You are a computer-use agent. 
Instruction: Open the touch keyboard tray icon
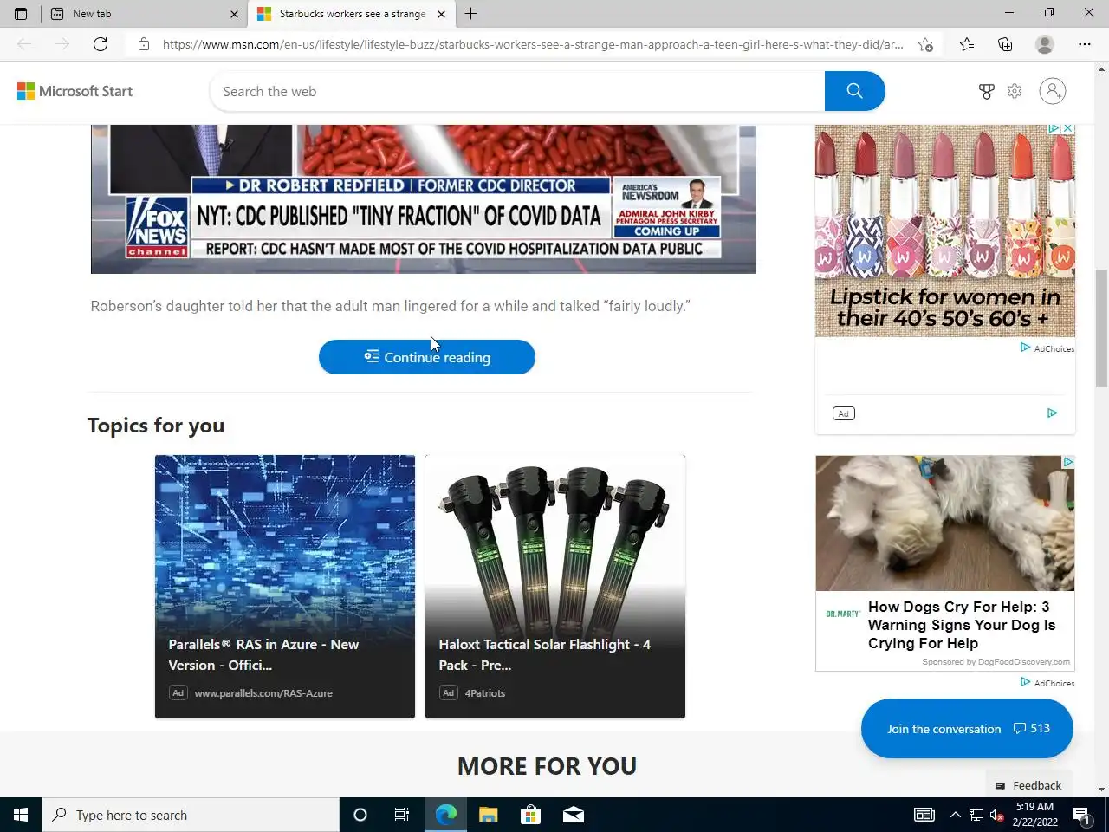pos(924,815)
